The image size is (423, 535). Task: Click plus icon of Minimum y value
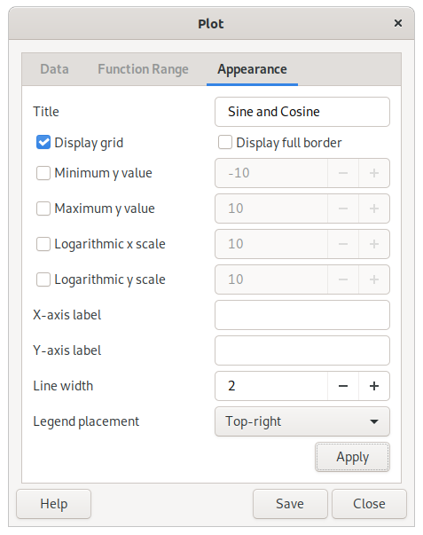374,173
